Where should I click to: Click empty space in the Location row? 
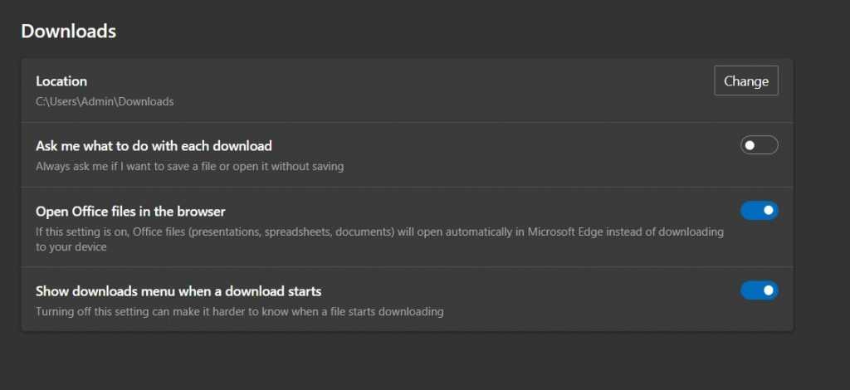pos(415,90)
